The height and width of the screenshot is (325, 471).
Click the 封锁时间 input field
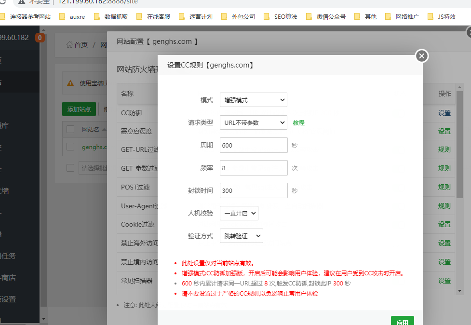tap(254, 190)
